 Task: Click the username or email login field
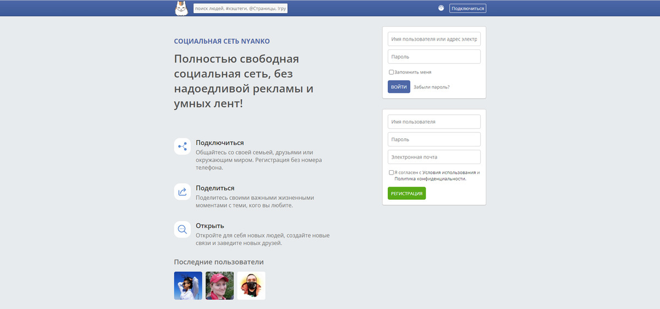pos(434,40)
